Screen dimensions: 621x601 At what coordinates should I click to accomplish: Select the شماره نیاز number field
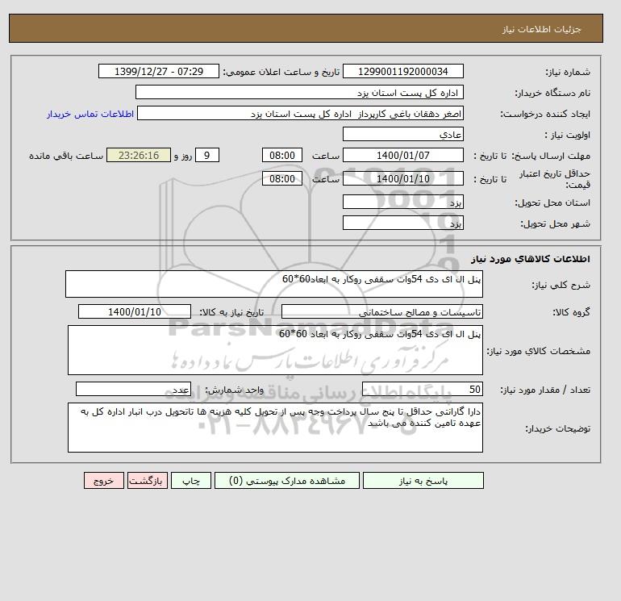click(402, 71)
